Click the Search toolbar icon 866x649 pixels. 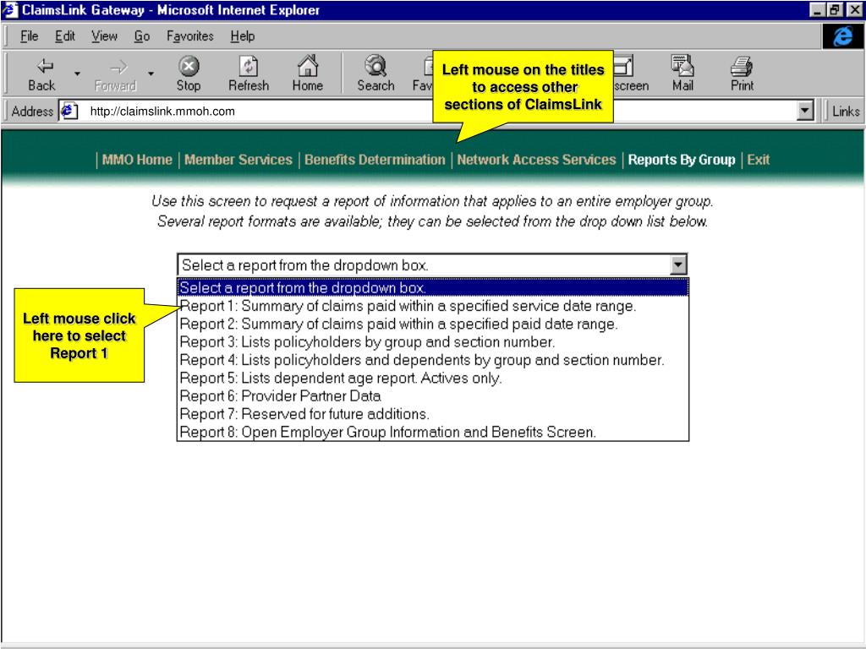tap(375, 66)
